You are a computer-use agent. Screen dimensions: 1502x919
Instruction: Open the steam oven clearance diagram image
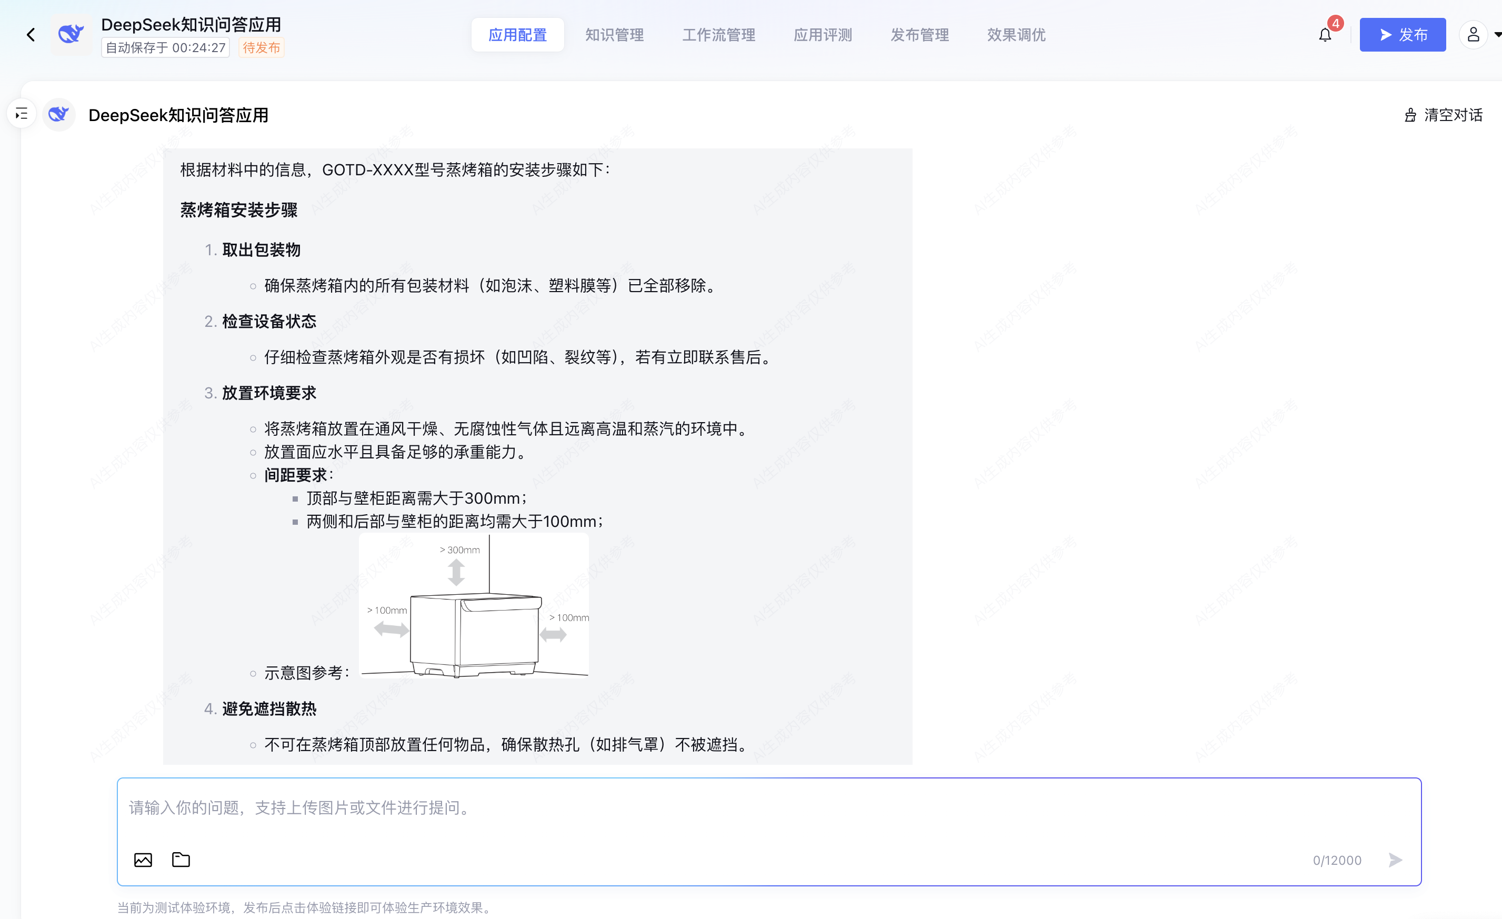(474, 605)
